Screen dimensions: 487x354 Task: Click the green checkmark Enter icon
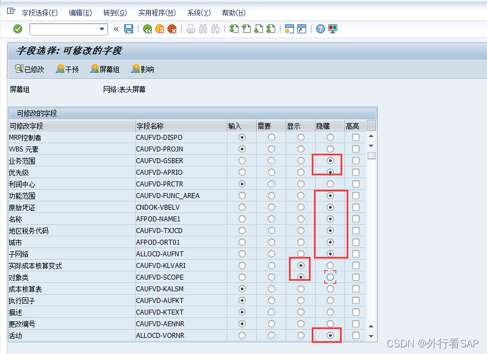pos(18,29)
